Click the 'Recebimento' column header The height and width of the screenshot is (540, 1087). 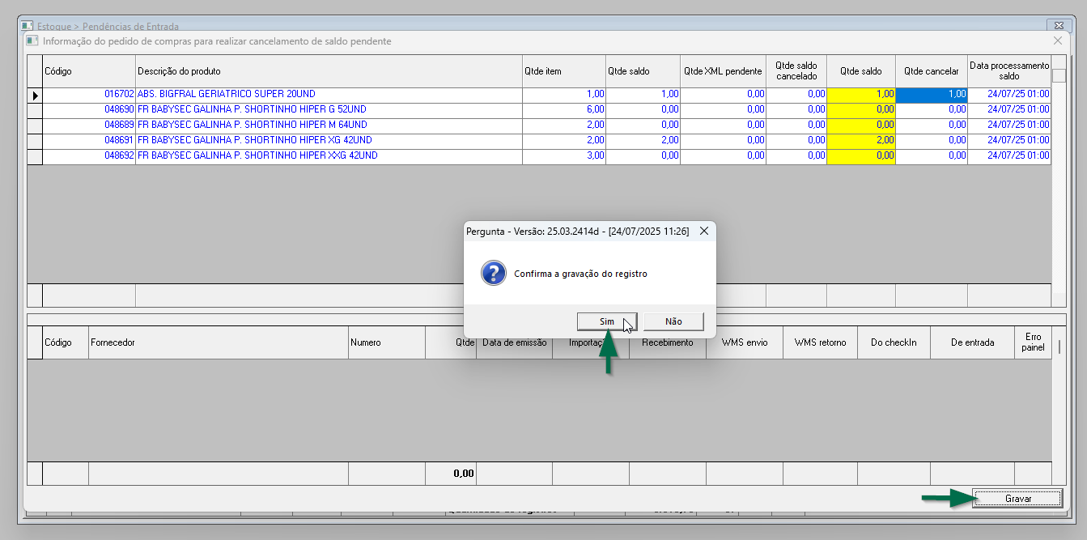point(668,342)
